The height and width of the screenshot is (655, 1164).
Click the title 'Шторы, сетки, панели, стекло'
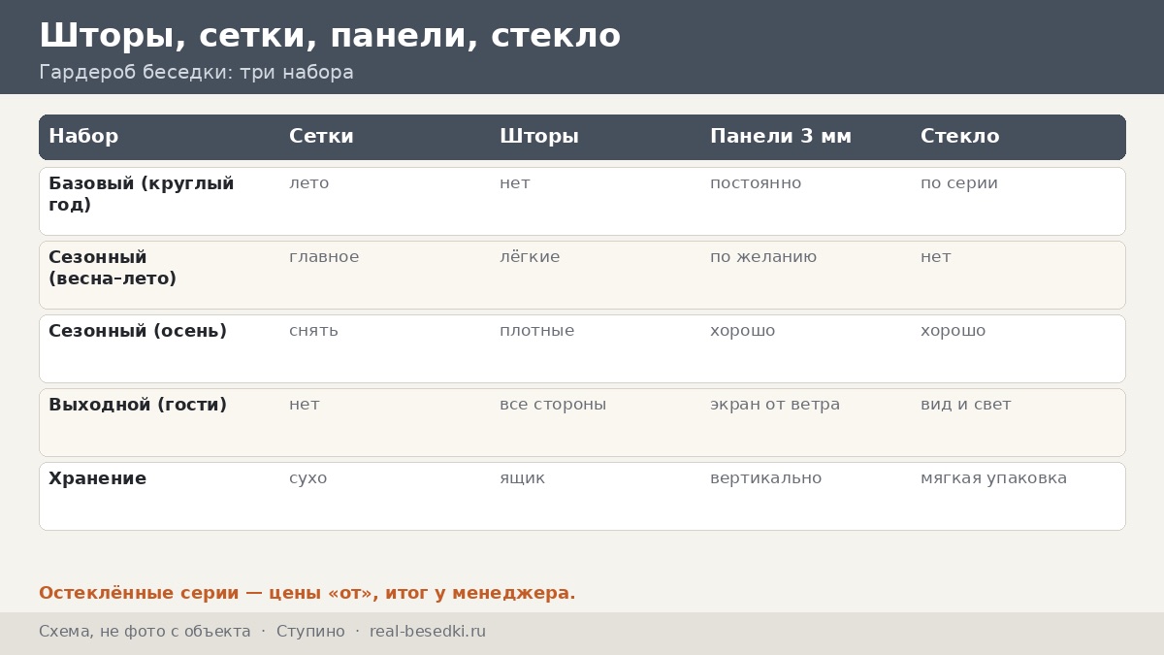coord(330,36)
